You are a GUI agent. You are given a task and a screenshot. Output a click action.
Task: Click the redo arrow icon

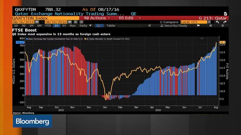coord(225,22)
